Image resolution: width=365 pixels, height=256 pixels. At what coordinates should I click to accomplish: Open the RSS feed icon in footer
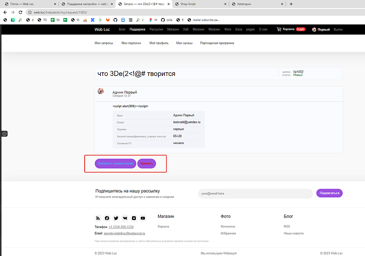98,218
